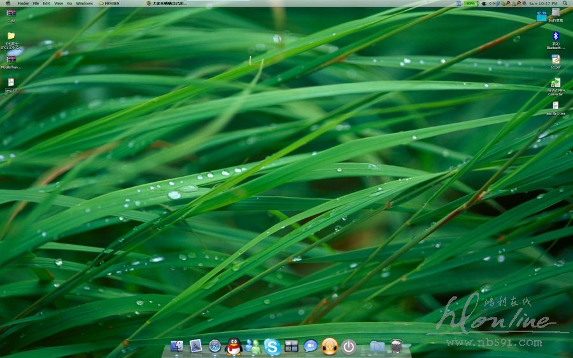The height and width of the screenshot is (358, 573).
Task: Click the power button dock icon
Action: click(348, 347)
